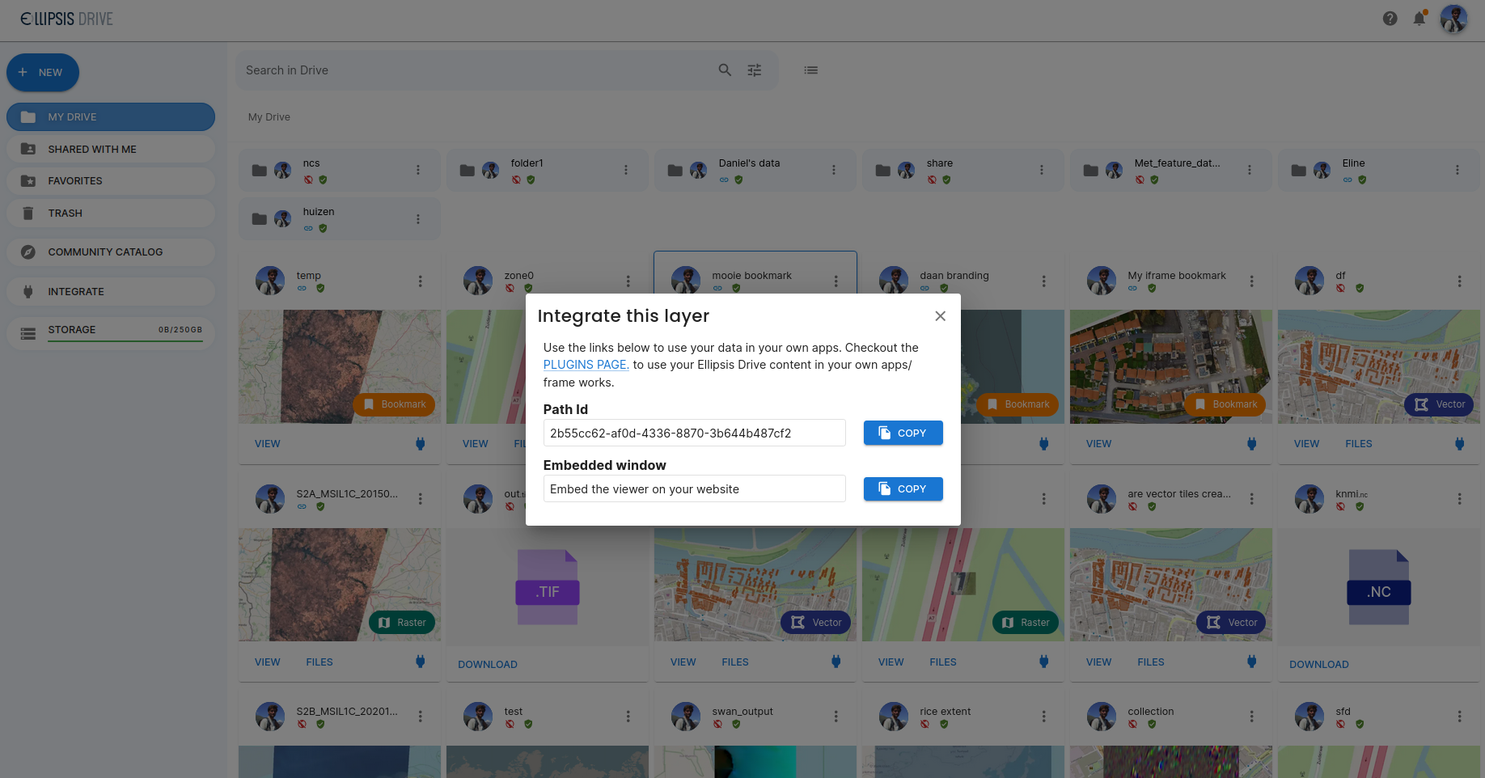The height and width of the screenshot is (778, 1485).
Task: View the df layer
Action: click(1306, 444)
